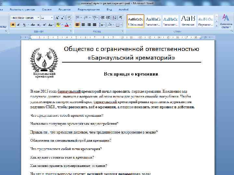Apply subscript formatting

[39, 25]
